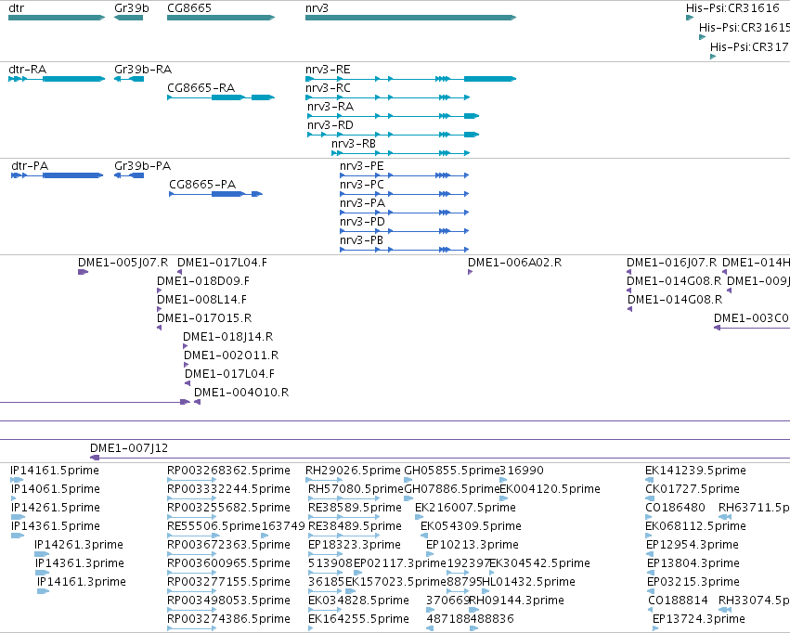Click the DME1-005J07.R clone end

[x=84, y=272]
